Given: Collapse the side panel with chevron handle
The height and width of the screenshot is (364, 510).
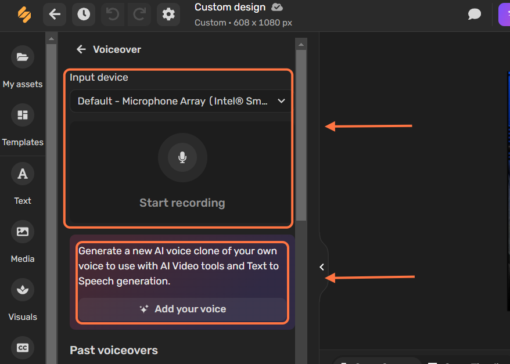Looking at the screenshot, I should click(x=322, y=267).
